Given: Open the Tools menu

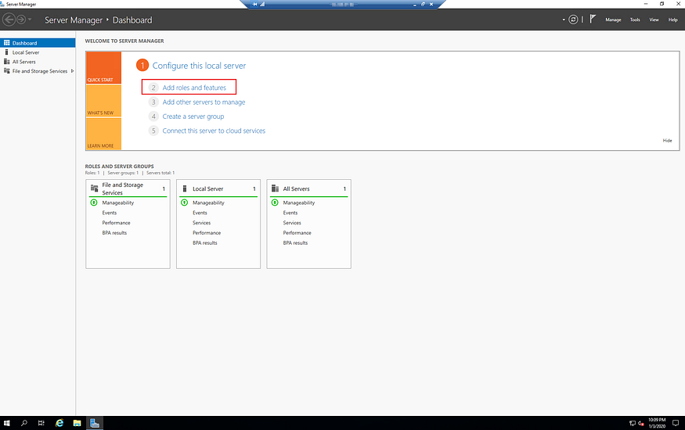Looking at the screenshot, I should pyautogui.click(x=635, y=20).
